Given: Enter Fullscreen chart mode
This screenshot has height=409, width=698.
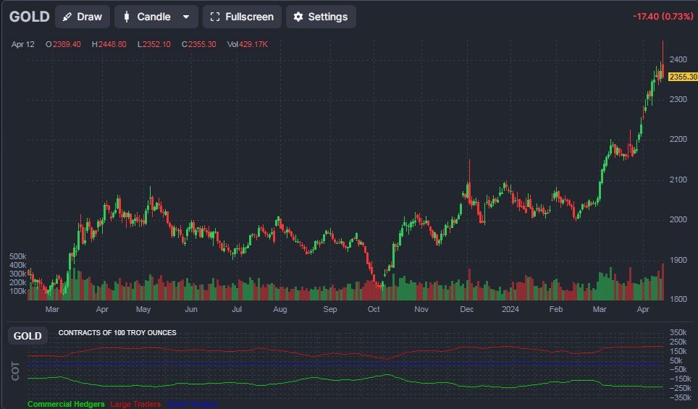Looking at the screenshot, I should tap(242, 17).
